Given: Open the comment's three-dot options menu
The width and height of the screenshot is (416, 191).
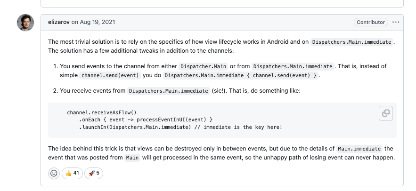Looking at the screenshot, I should [396, 22].
